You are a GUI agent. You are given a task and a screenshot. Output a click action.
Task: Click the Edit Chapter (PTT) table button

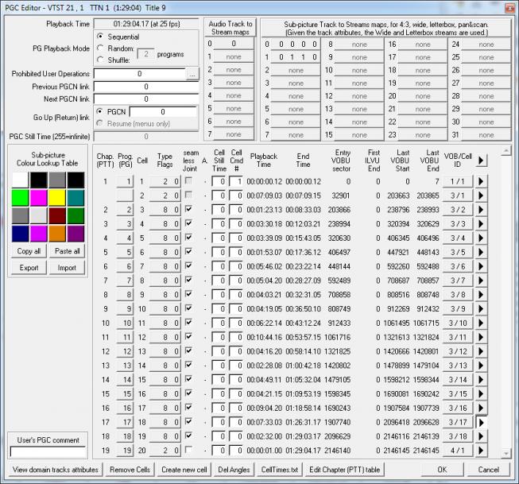coord(345,470)
